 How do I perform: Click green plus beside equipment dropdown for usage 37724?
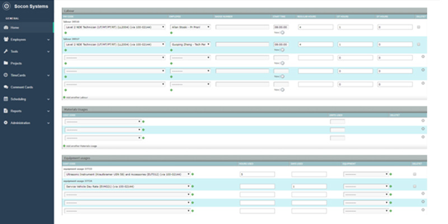click(x=390, y=186)
